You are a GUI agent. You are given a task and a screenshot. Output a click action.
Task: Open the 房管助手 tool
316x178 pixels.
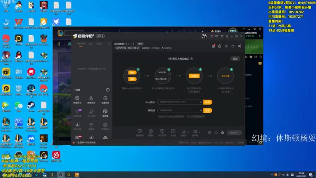coord(91,100)
